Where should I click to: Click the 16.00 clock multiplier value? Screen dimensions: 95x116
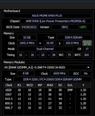pyautogui.click(x=50, y=43)
